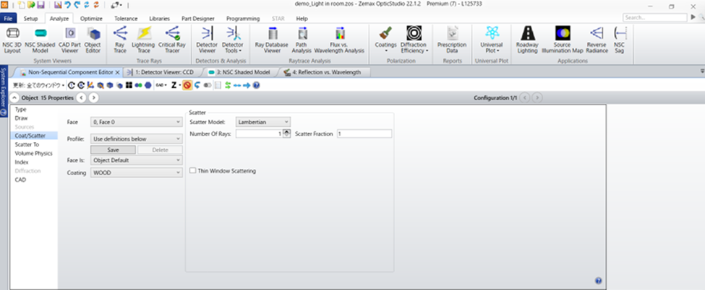Viewport: 705px width, 290px height.
Task: Go to next object properties
Action: pyautogui.click(x=93, y=97)
